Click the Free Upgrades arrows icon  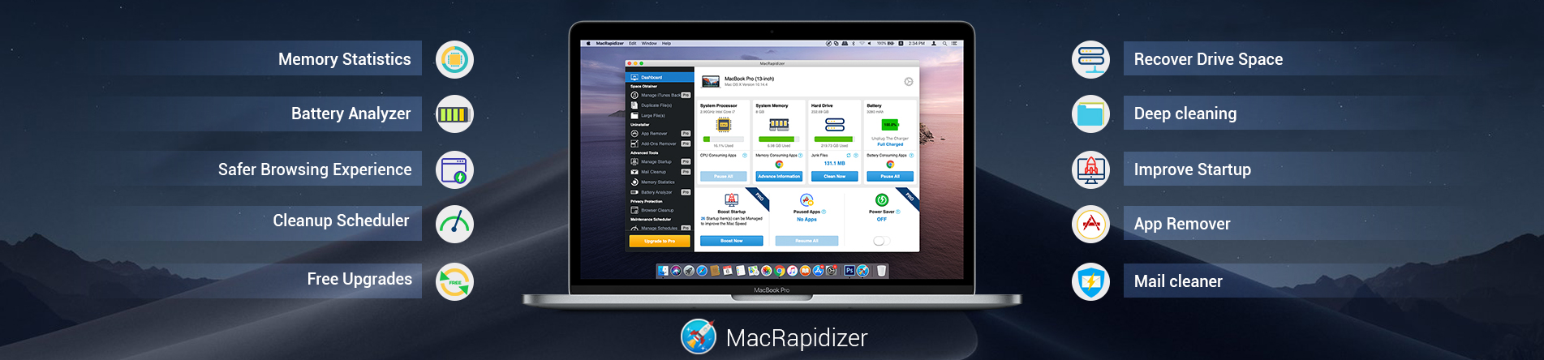(454, 282)
